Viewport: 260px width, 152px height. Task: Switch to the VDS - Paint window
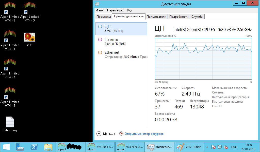(189, 147)
